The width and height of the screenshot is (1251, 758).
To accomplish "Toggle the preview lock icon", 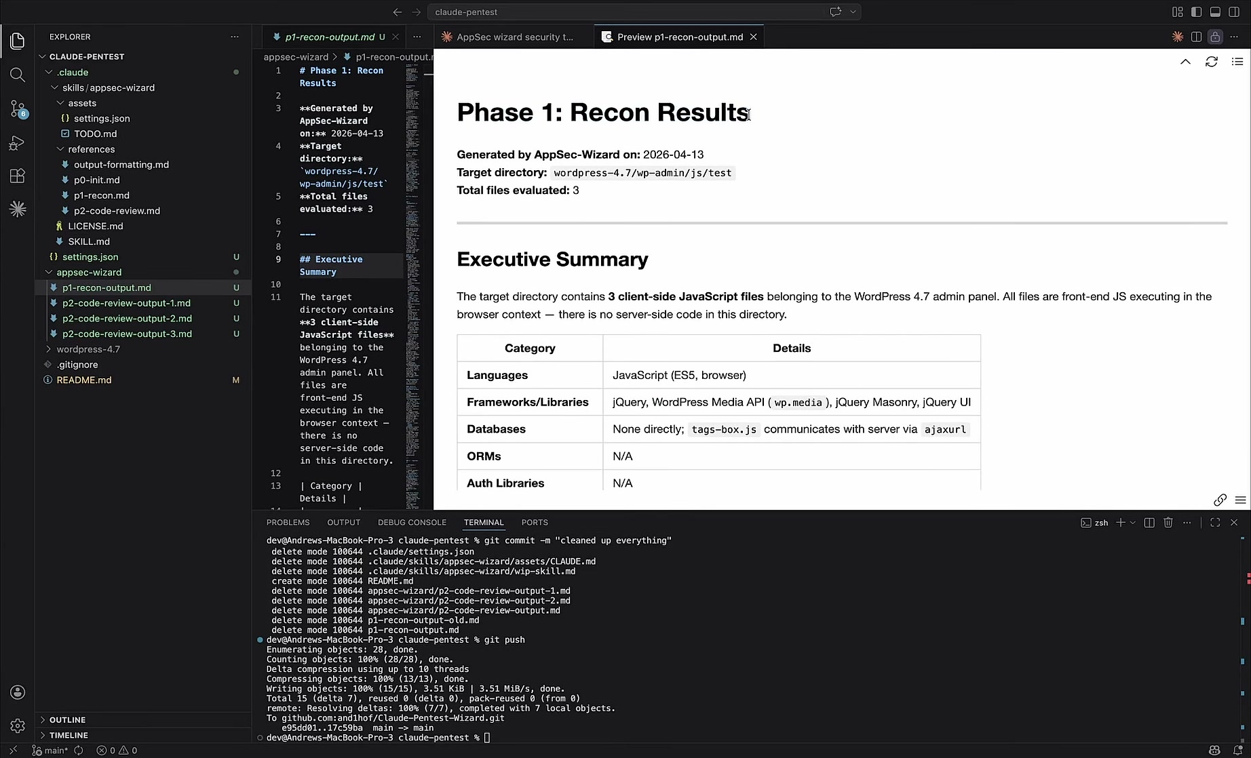I will pos(1215,37).
